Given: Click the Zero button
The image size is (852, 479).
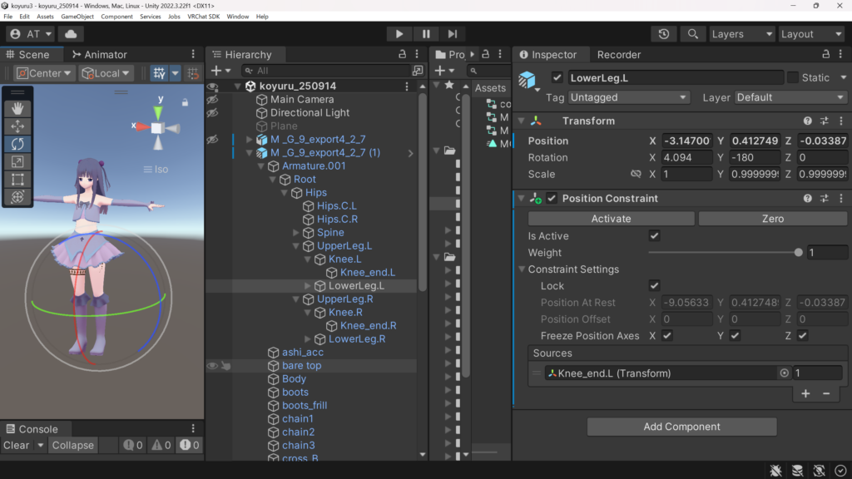Looking at the screenshot, I should 772,219.
